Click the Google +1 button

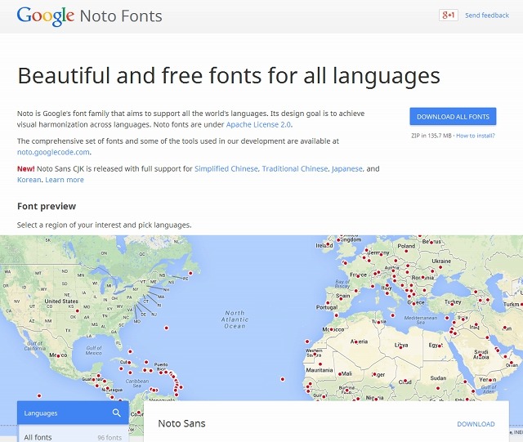tap(448, 16)
